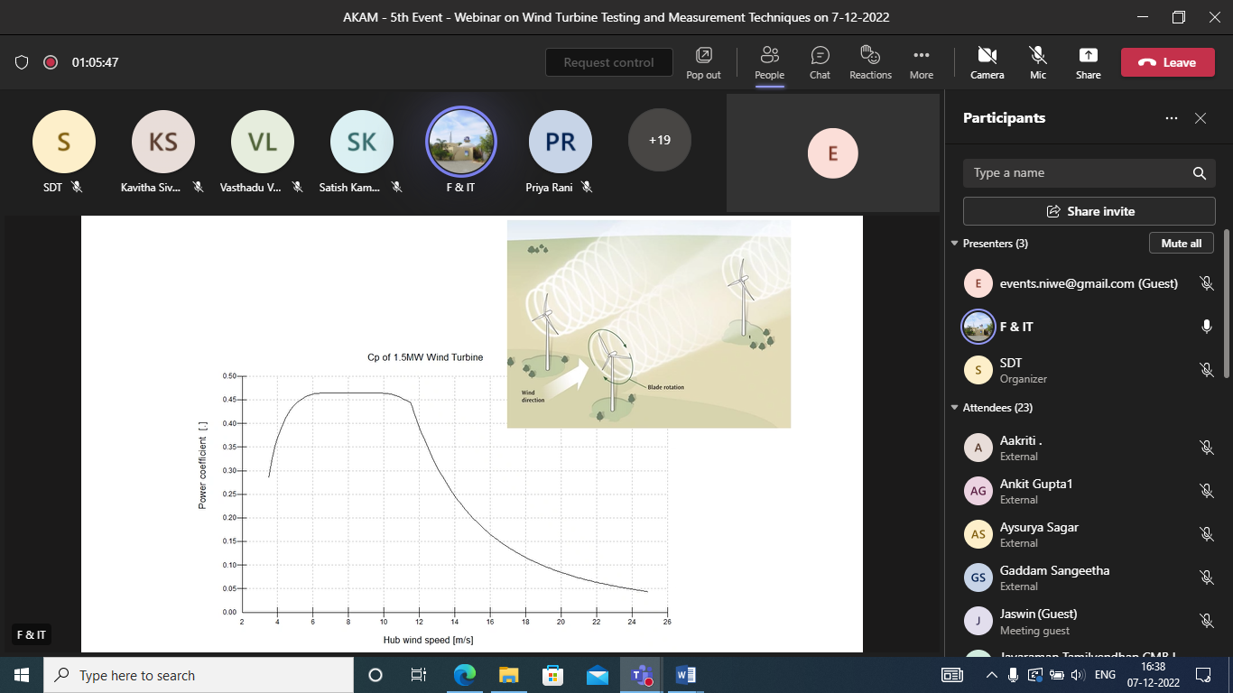The height and width of the screenshot is (693, 1233).
Task: Close the Participants panel
Action: (1201, 118)
